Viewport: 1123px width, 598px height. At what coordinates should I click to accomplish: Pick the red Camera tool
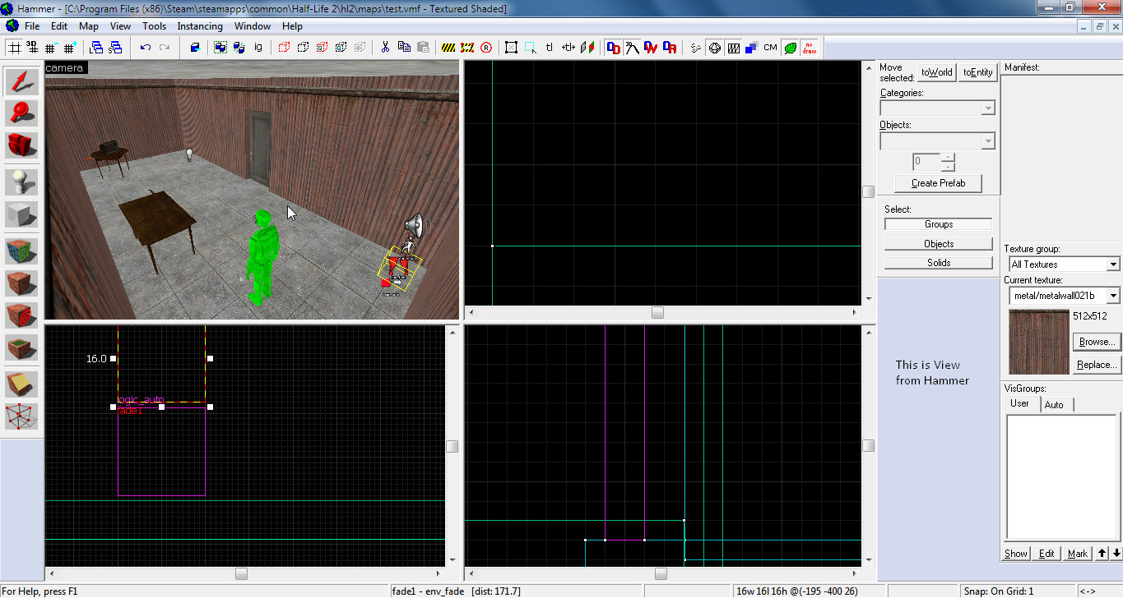[x=21, y=145]
